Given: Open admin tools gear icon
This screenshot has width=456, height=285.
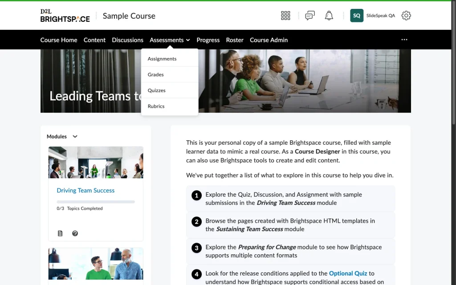Looking at the screenshot, I should [x=406, y=16].
